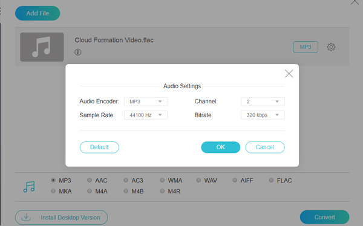The height and width of the screenshot is (226, 363).
Task: Select the MKA format radio button
Action: coord(53,191)
